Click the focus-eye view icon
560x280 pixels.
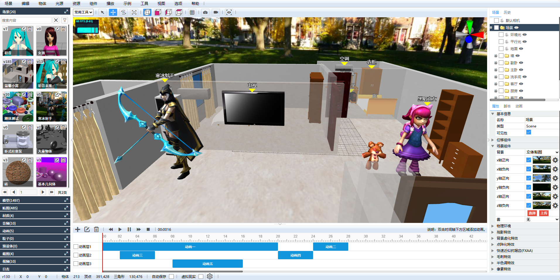click(x=229, y=12)
